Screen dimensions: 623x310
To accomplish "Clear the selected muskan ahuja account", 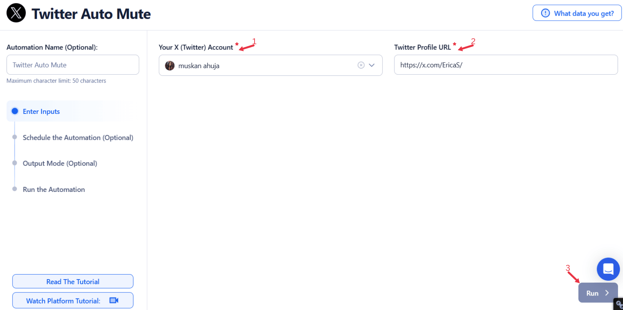I will click(361, 65).
